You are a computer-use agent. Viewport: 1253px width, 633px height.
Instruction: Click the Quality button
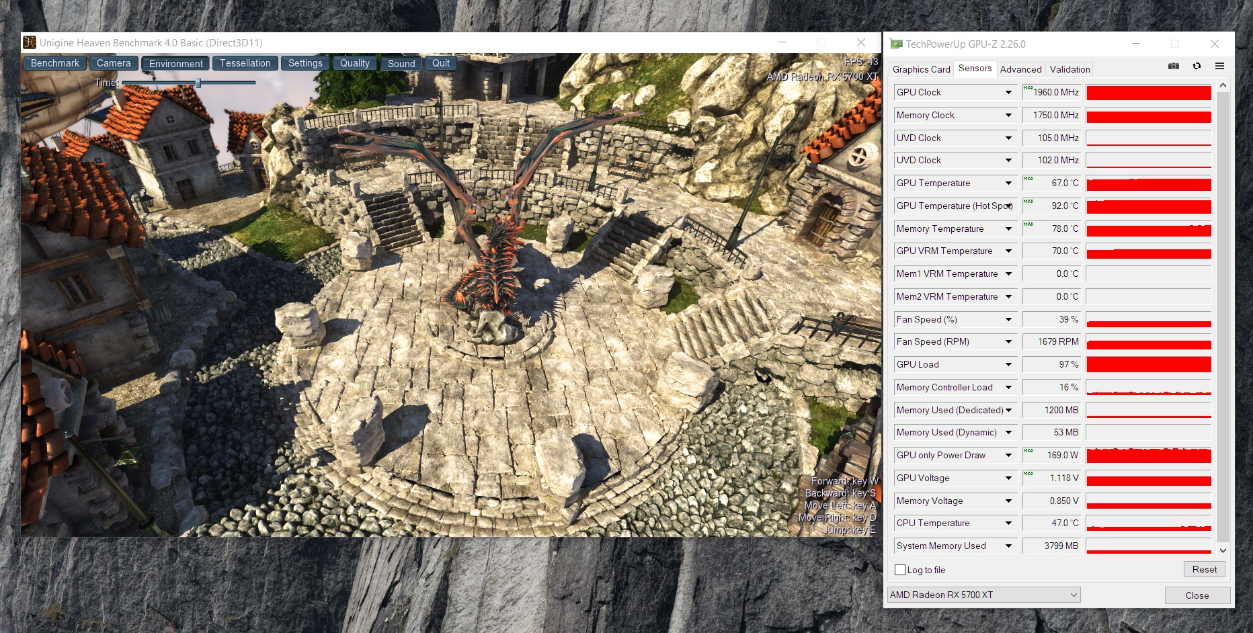click(355, 63)
